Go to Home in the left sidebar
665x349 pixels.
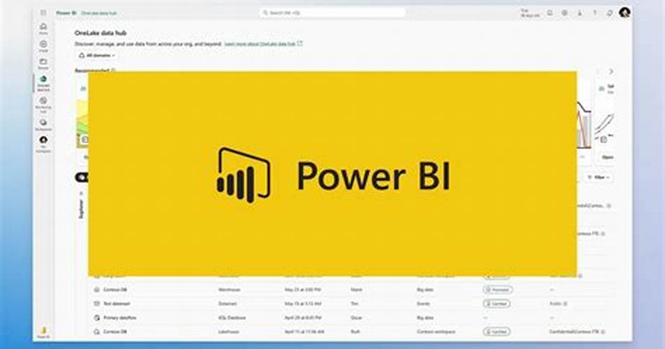pyautogui.click(x=43, y=28)
